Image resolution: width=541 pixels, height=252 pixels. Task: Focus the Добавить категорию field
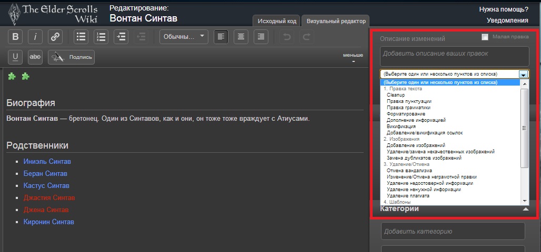point(453,231)
